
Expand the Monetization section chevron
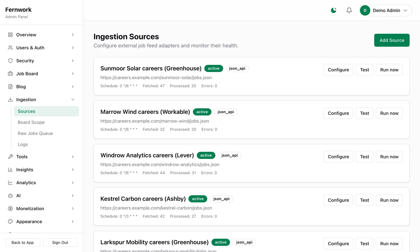[73, 209]
